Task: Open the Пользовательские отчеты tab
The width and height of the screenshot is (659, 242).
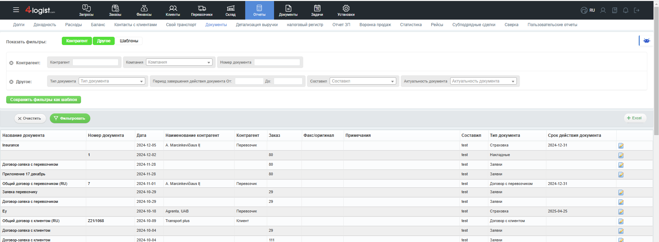Action: [x=552, y=25]
